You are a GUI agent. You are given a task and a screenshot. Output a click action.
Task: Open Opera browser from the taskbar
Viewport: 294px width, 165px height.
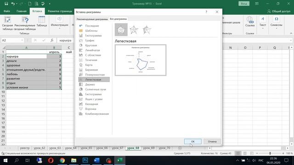(51, 160)
